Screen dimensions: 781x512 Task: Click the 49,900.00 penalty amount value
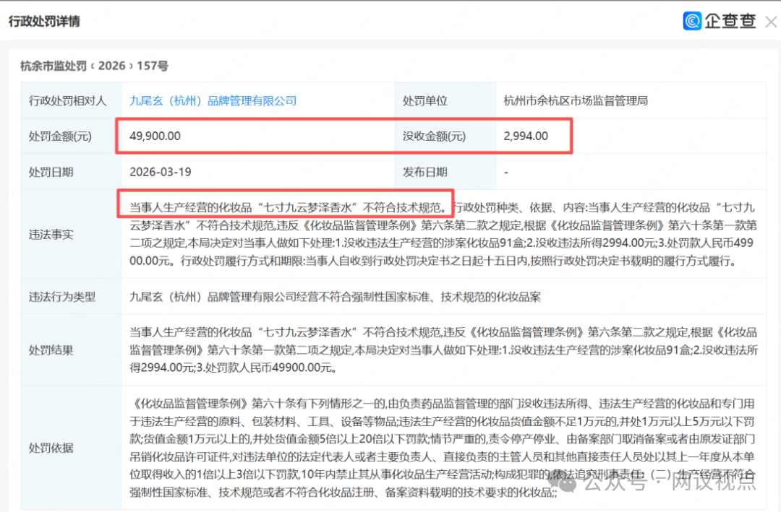[155, 136]
